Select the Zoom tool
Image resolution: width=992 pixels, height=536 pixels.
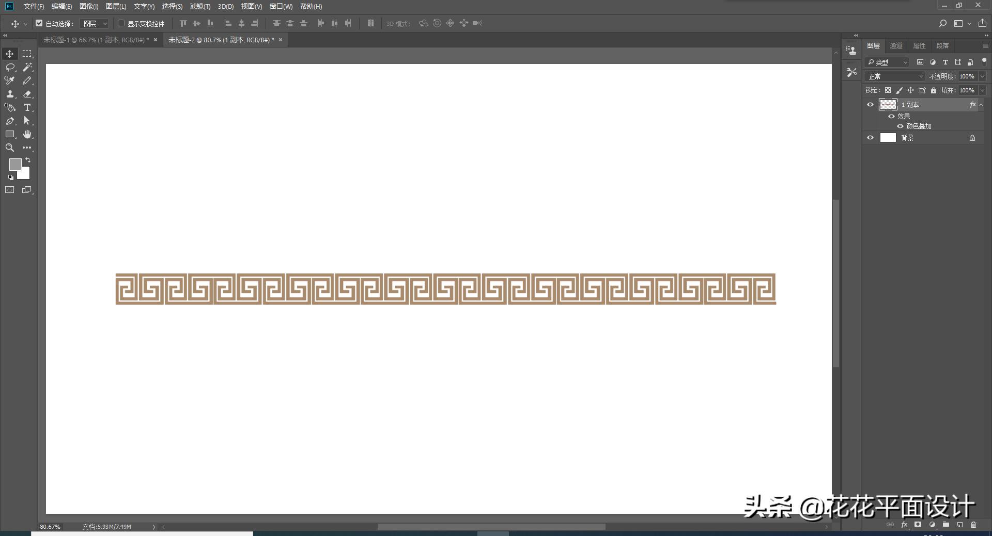(10, 148)
